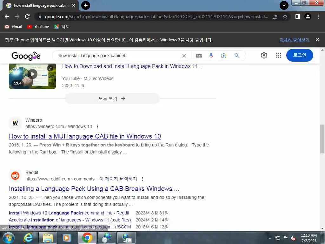
Task: Open the on-screen keyboard input tool
Action: (x=199, y=56)
